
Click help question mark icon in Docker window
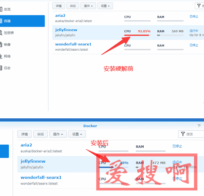point(199,126)
